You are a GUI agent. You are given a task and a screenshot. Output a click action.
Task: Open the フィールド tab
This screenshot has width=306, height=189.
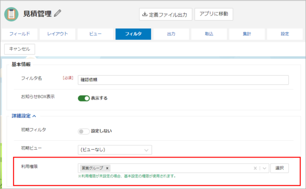[20, 34]
